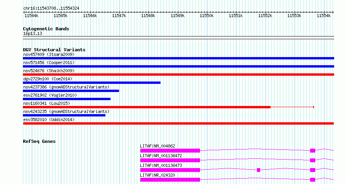Click the blue bar of dgv2729n100
The width and height of the screenshot is (345, 184).
(x=92, y=83)
